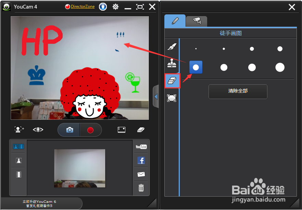Take a snapshot with camera button
Viewport: 302px width, 210px height.
pyautogui.click(x=69, y=130)
